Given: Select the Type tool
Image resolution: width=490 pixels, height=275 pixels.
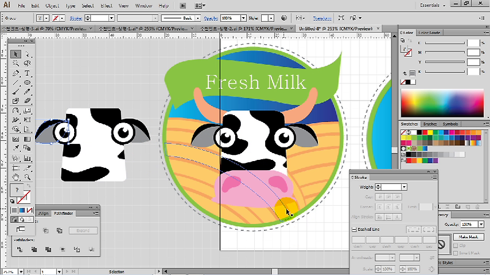Looking at the screenshot, I should point(28,73).
